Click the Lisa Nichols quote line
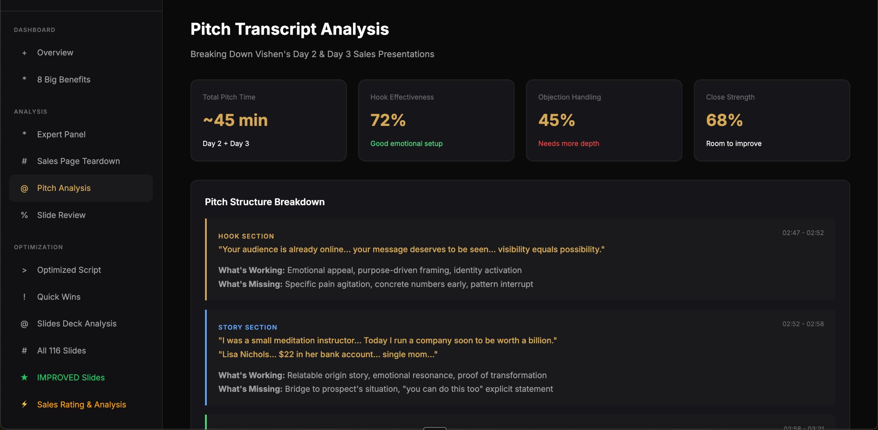This screenshot has height=430, width=878. point(328,354)
